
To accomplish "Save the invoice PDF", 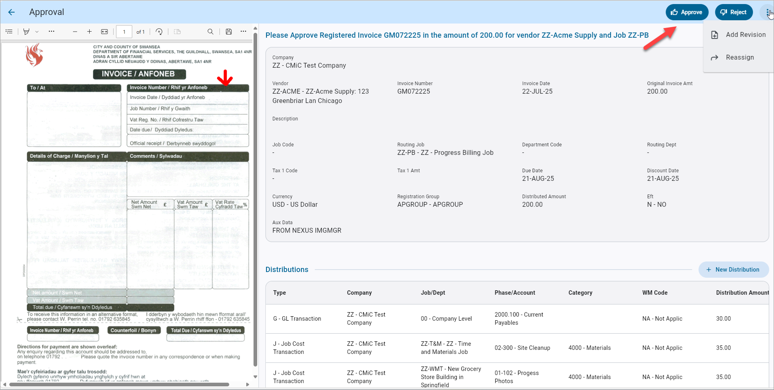I will (229, 32).
